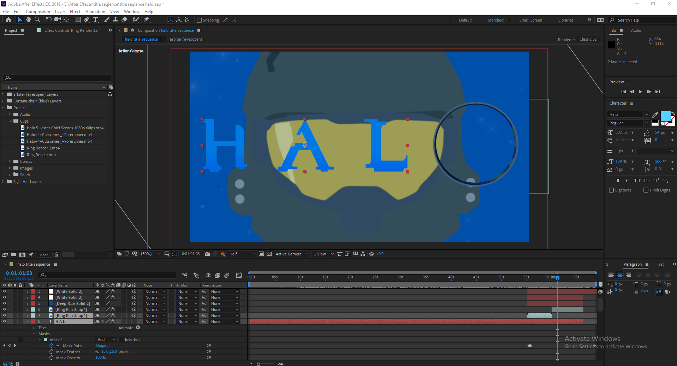Image resolution: width=677 pixels, height=366 pixels.
Task: Open the Composition menu
Action: point(38,11)
